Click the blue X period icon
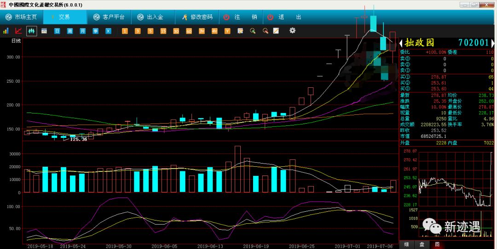 (108, 31)
